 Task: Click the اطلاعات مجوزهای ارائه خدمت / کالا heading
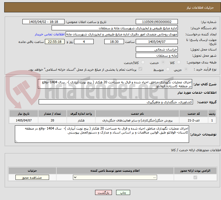tap(196, 150)
